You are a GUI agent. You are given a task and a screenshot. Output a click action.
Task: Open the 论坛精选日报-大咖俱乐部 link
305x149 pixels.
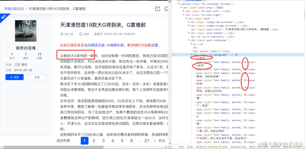[104, 45]
